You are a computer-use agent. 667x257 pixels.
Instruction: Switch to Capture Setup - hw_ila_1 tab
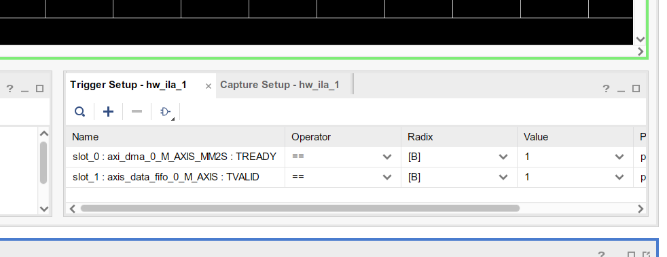tap(280, 85)
